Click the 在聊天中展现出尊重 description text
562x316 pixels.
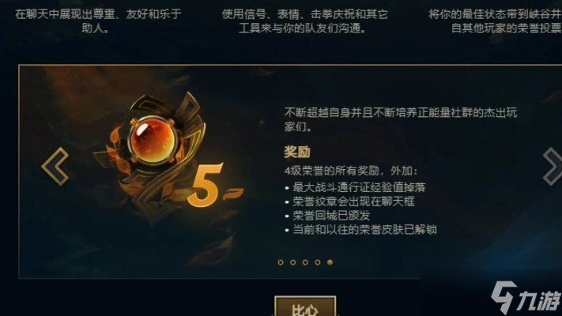[x=98, y=21]
